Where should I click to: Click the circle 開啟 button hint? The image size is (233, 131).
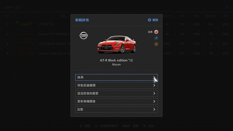[x=85, y=126]
